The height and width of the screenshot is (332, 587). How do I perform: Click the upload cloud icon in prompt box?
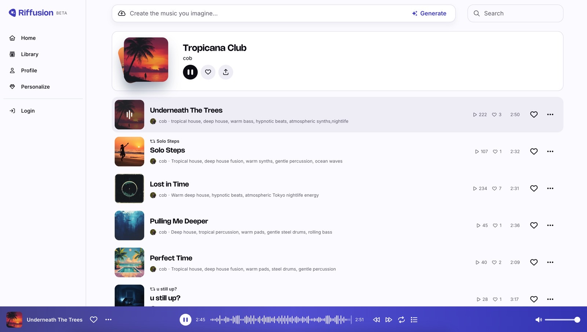[122, 13]
